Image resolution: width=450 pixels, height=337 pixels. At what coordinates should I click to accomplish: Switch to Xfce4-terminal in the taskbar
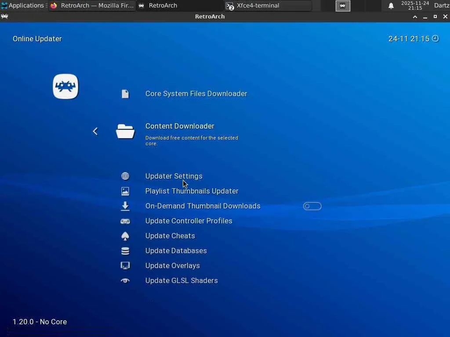269,5
